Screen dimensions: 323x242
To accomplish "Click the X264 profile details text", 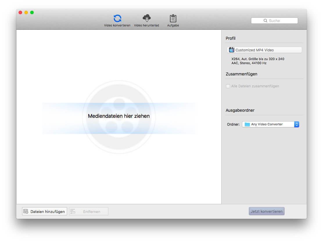I will pos(258,59).
